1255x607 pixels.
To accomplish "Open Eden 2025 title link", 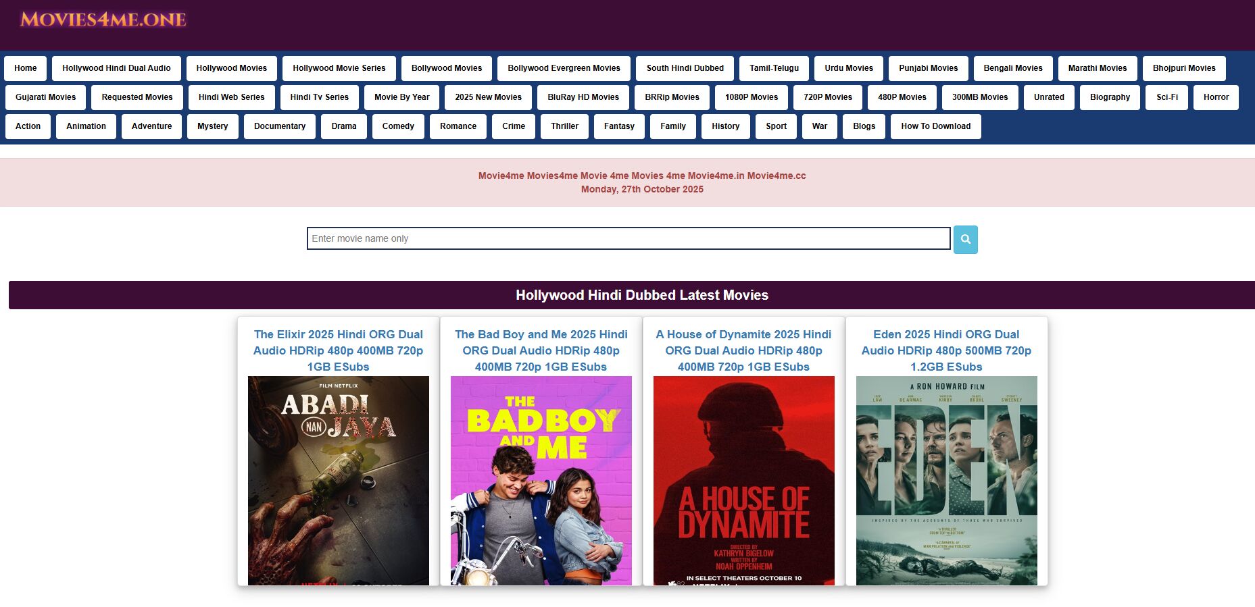I will (x=947, y=350).
